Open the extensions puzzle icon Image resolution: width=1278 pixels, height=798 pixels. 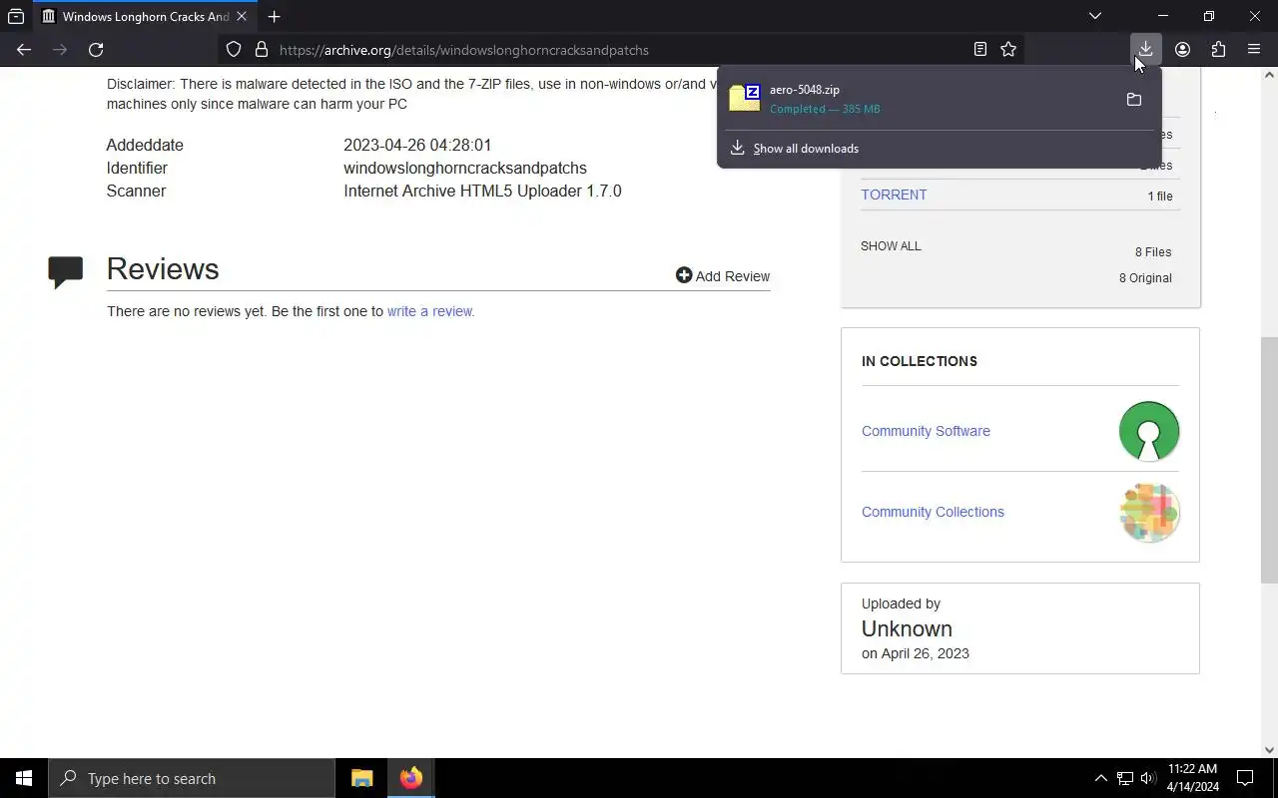click(1218, 50)
